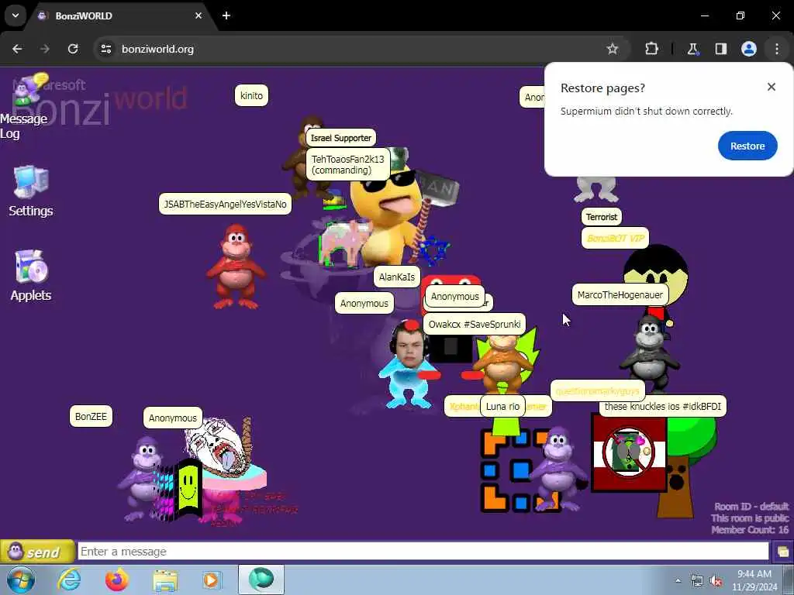Click the Luna rio name tag
The height and width of the screenshot is (595, 794).
tap(502, 406)
